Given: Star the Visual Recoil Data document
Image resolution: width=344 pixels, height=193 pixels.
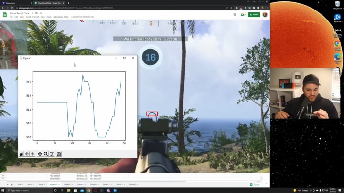Looking at the screenshot, I should (x=32, y=13).
